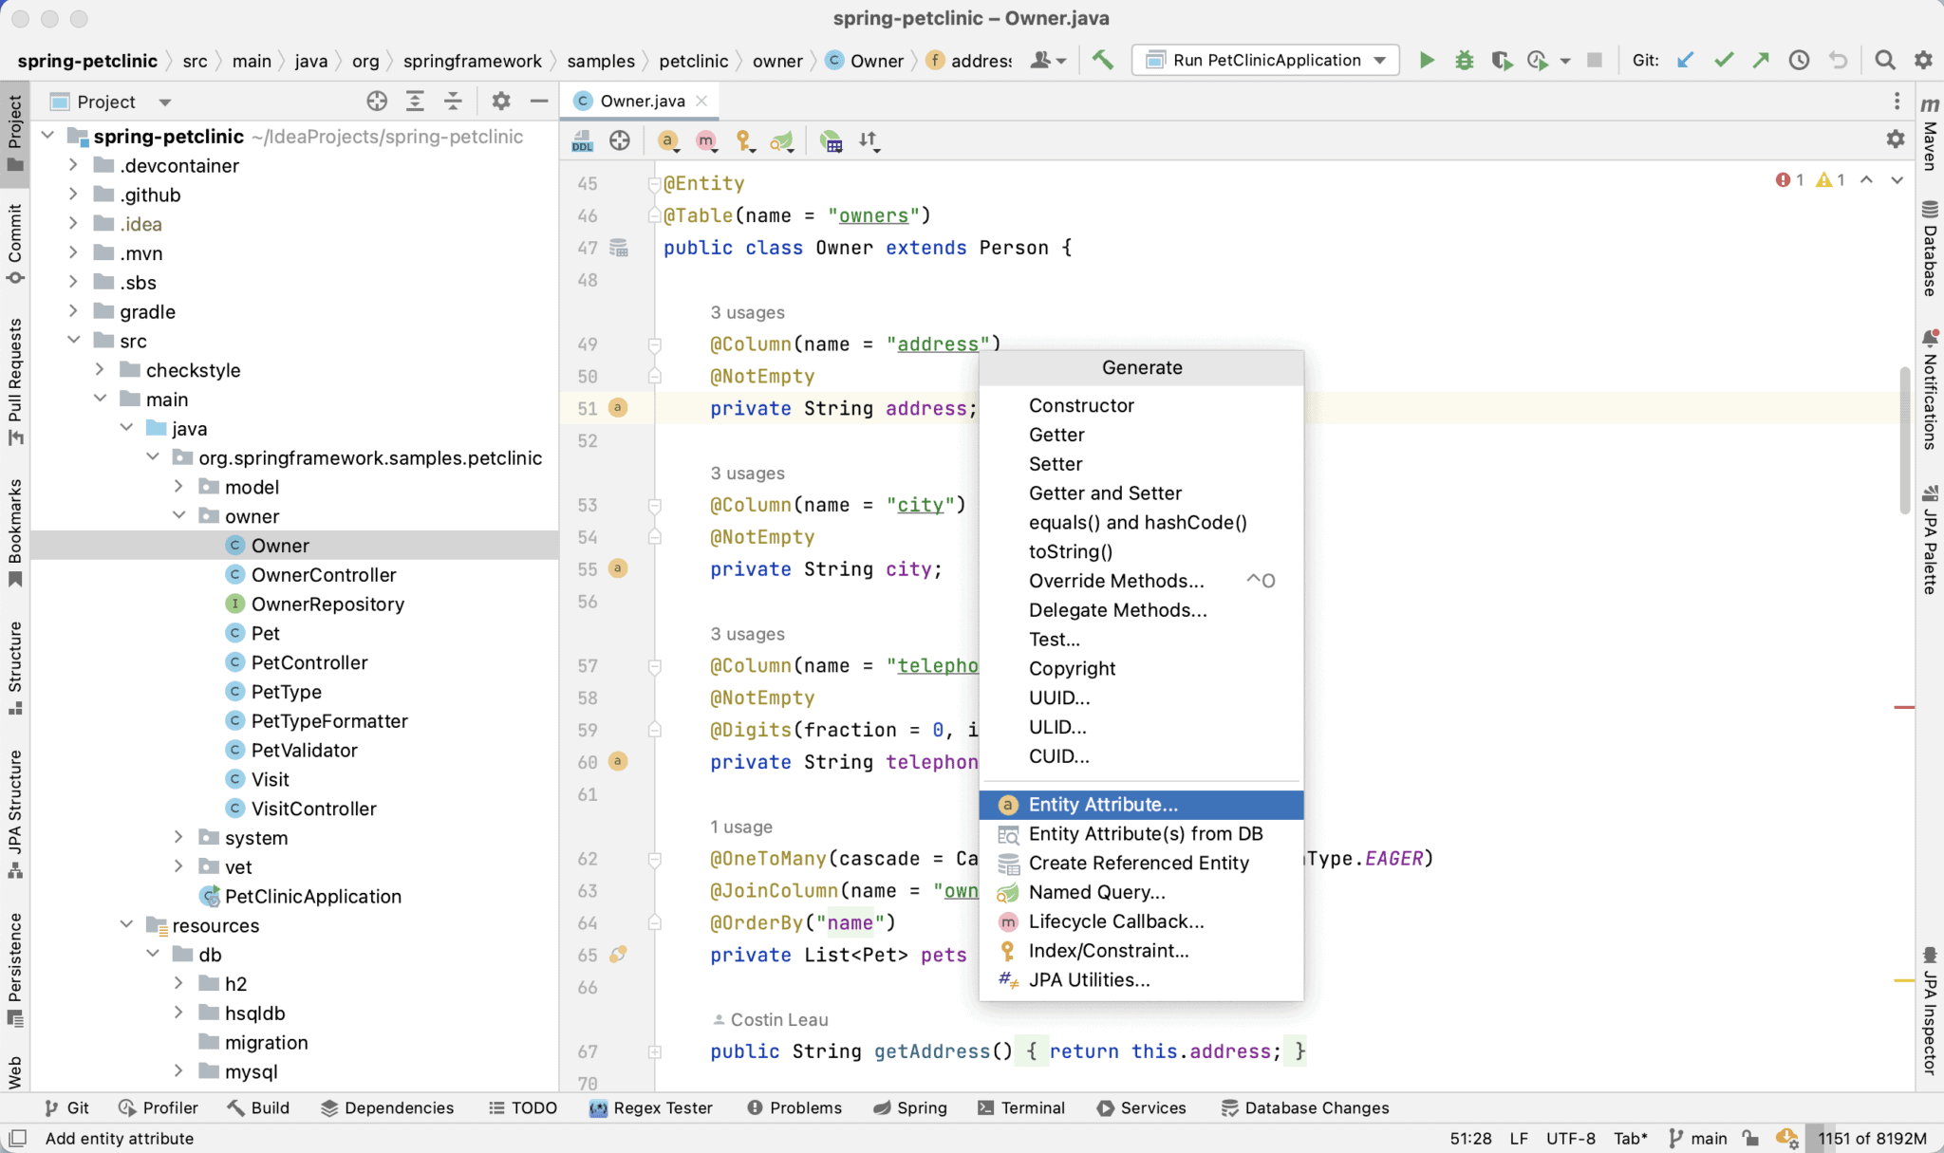
Task: Open Git commit checkmark icon in toolbar
Action: pyautogui.click(x=1723, y=59)
